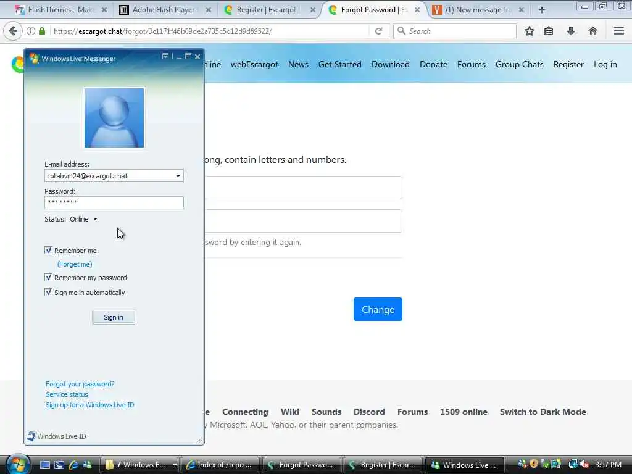Screen dimensions: 632x474
Task: Open Get Started nav item
Action: [340, 64]
